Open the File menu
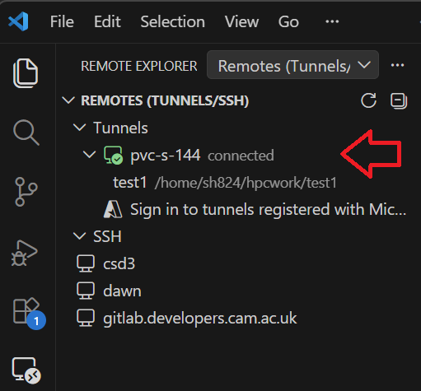 click(x=62, y=21)
